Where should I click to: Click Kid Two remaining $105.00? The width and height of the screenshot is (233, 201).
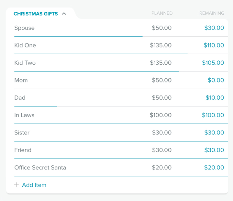[x=213, y=63]
